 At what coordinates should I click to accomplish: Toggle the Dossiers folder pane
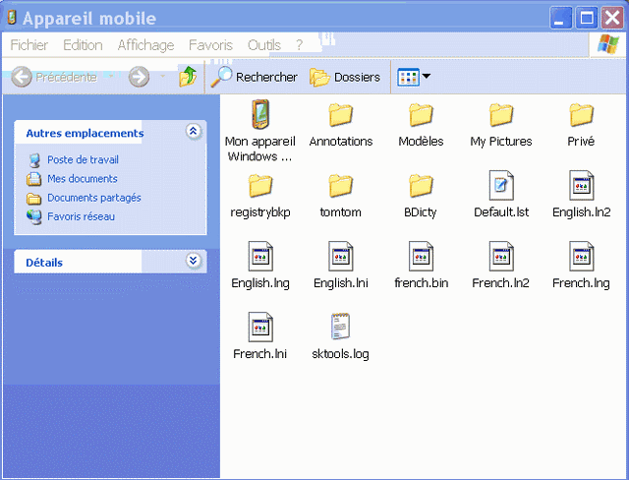pyautogui.click(x=345, y=77)
